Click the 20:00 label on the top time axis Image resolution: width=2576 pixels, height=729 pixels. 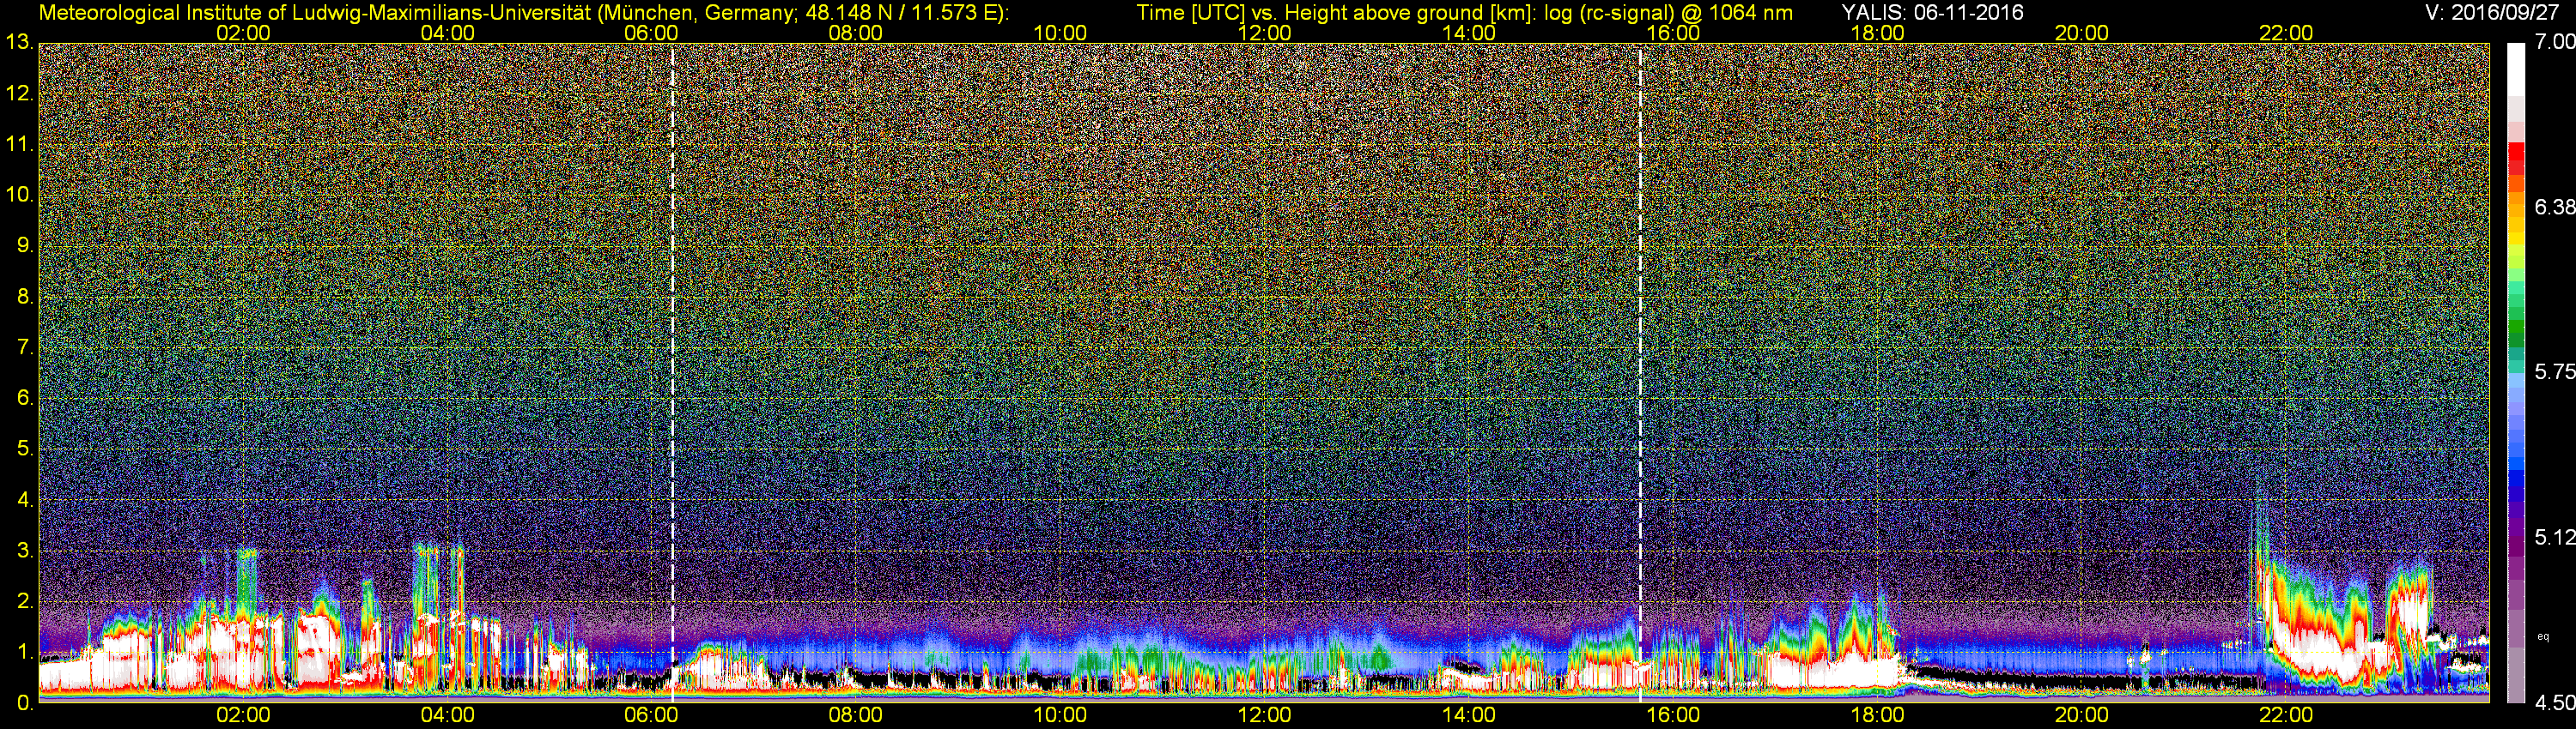(2082, 33)
